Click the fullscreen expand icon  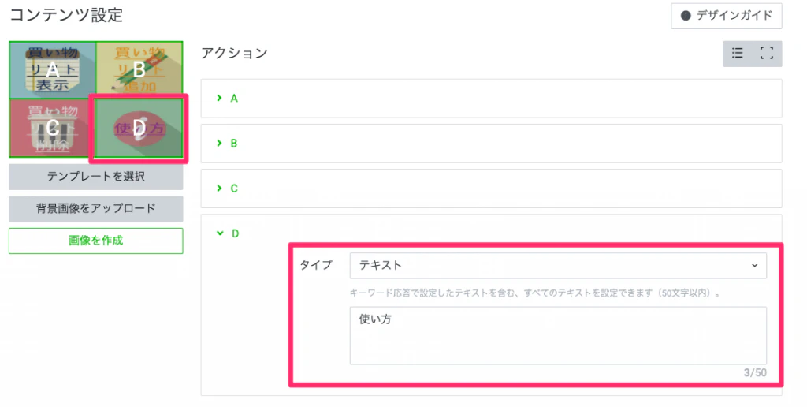coord(766,54)
